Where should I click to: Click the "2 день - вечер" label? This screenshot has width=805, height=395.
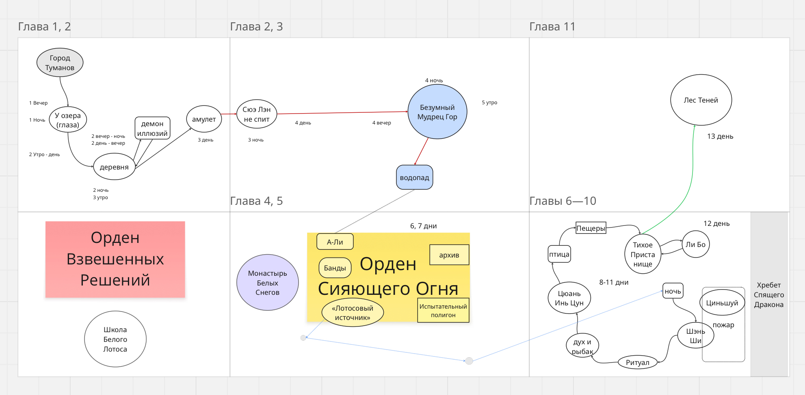click(x=108, y=143)
